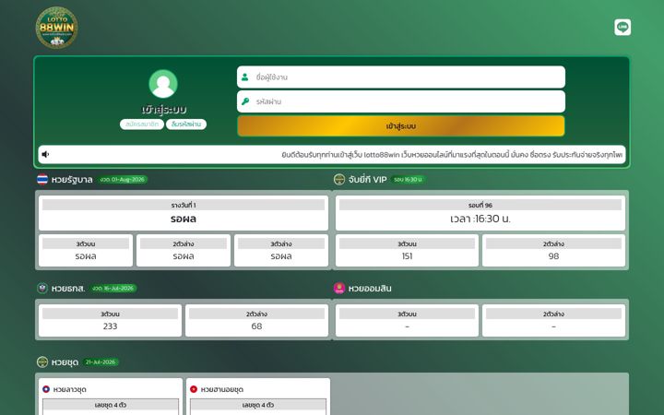Click the gold เข้าสู่ระบบ login button
Screen dimensions: 664x415
[401, 126]
